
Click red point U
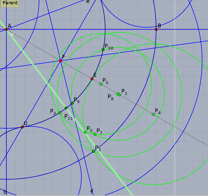(22, 127)
